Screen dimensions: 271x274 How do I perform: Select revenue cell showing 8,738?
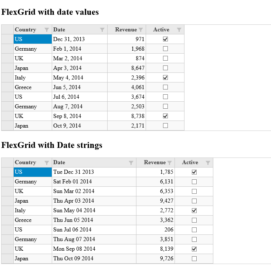click(126, 116)
